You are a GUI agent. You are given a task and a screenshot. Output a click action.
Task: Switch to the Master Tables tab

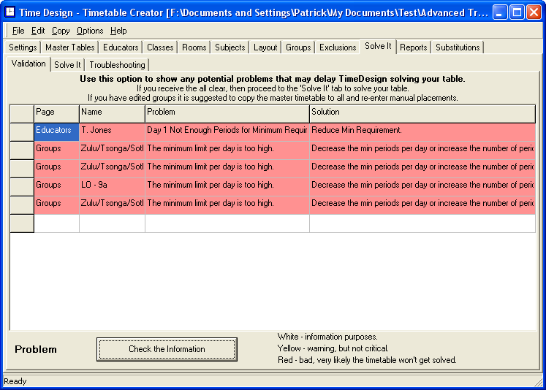tap(69, 47)
